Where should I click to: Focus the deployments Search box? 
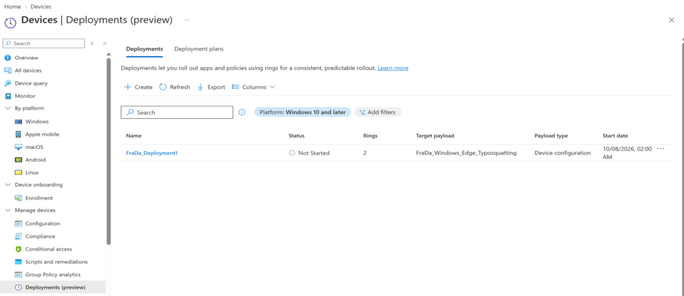tap(177, 112)
